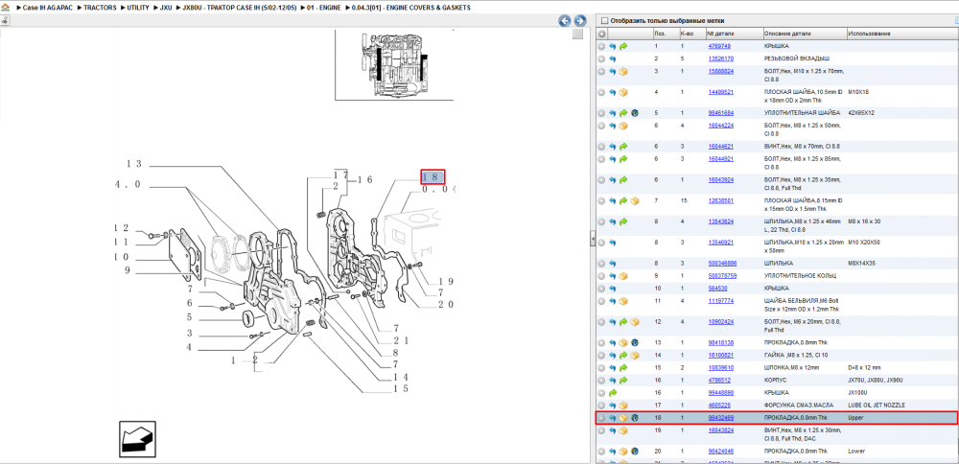The width and height of the screenshot is (959, 464).
Task: Toggle the gray mark circle for part 4786512
Action: pyautogui.click(x=602, y=381)
